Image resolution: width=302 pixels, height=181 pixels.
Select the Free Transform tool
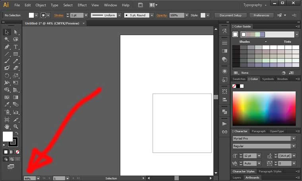click(x=15, y=83)
